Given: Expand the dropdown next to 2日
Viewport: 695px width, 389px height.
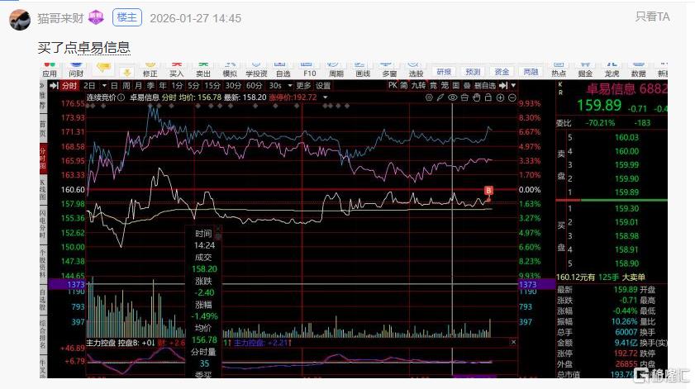Looking at the screenshot, I should coord(104,86).
